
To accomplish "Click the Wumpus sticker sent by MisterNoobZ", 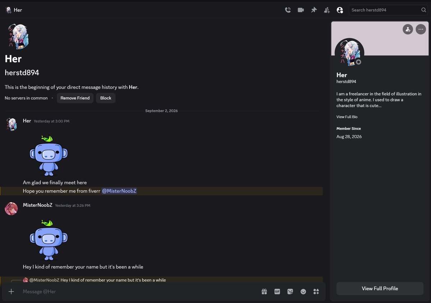I will [x=48, y=240].
